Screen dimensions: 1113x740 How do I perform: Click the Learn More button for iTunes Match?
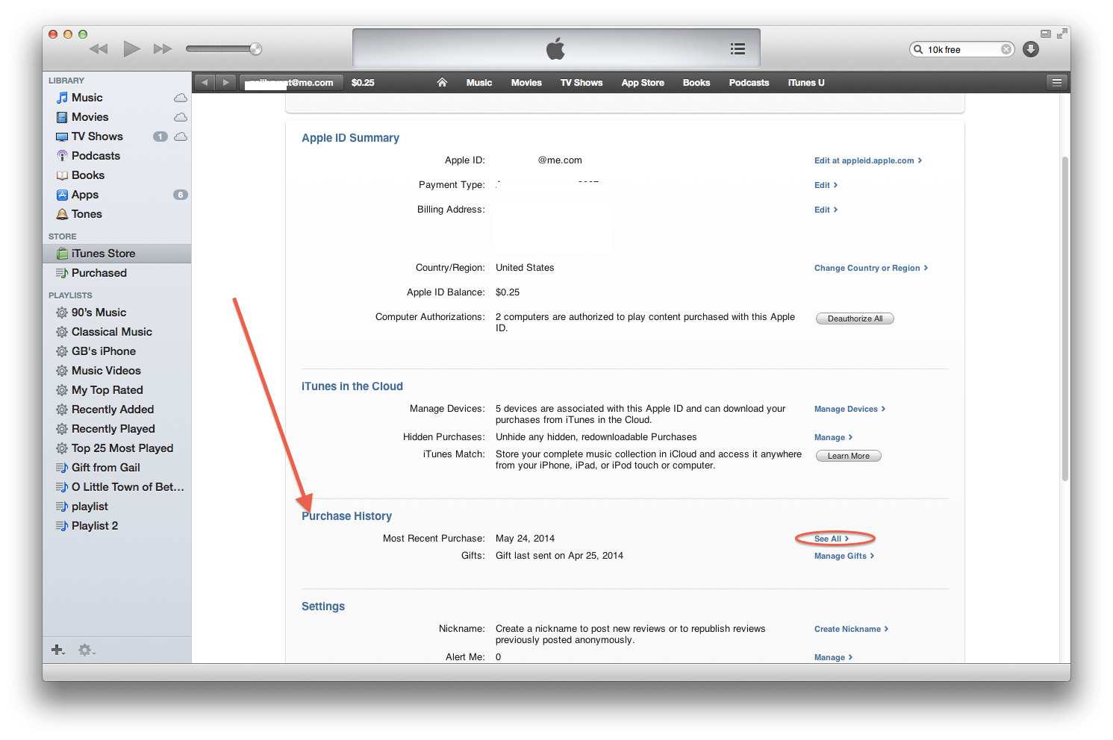click(849, 456)
